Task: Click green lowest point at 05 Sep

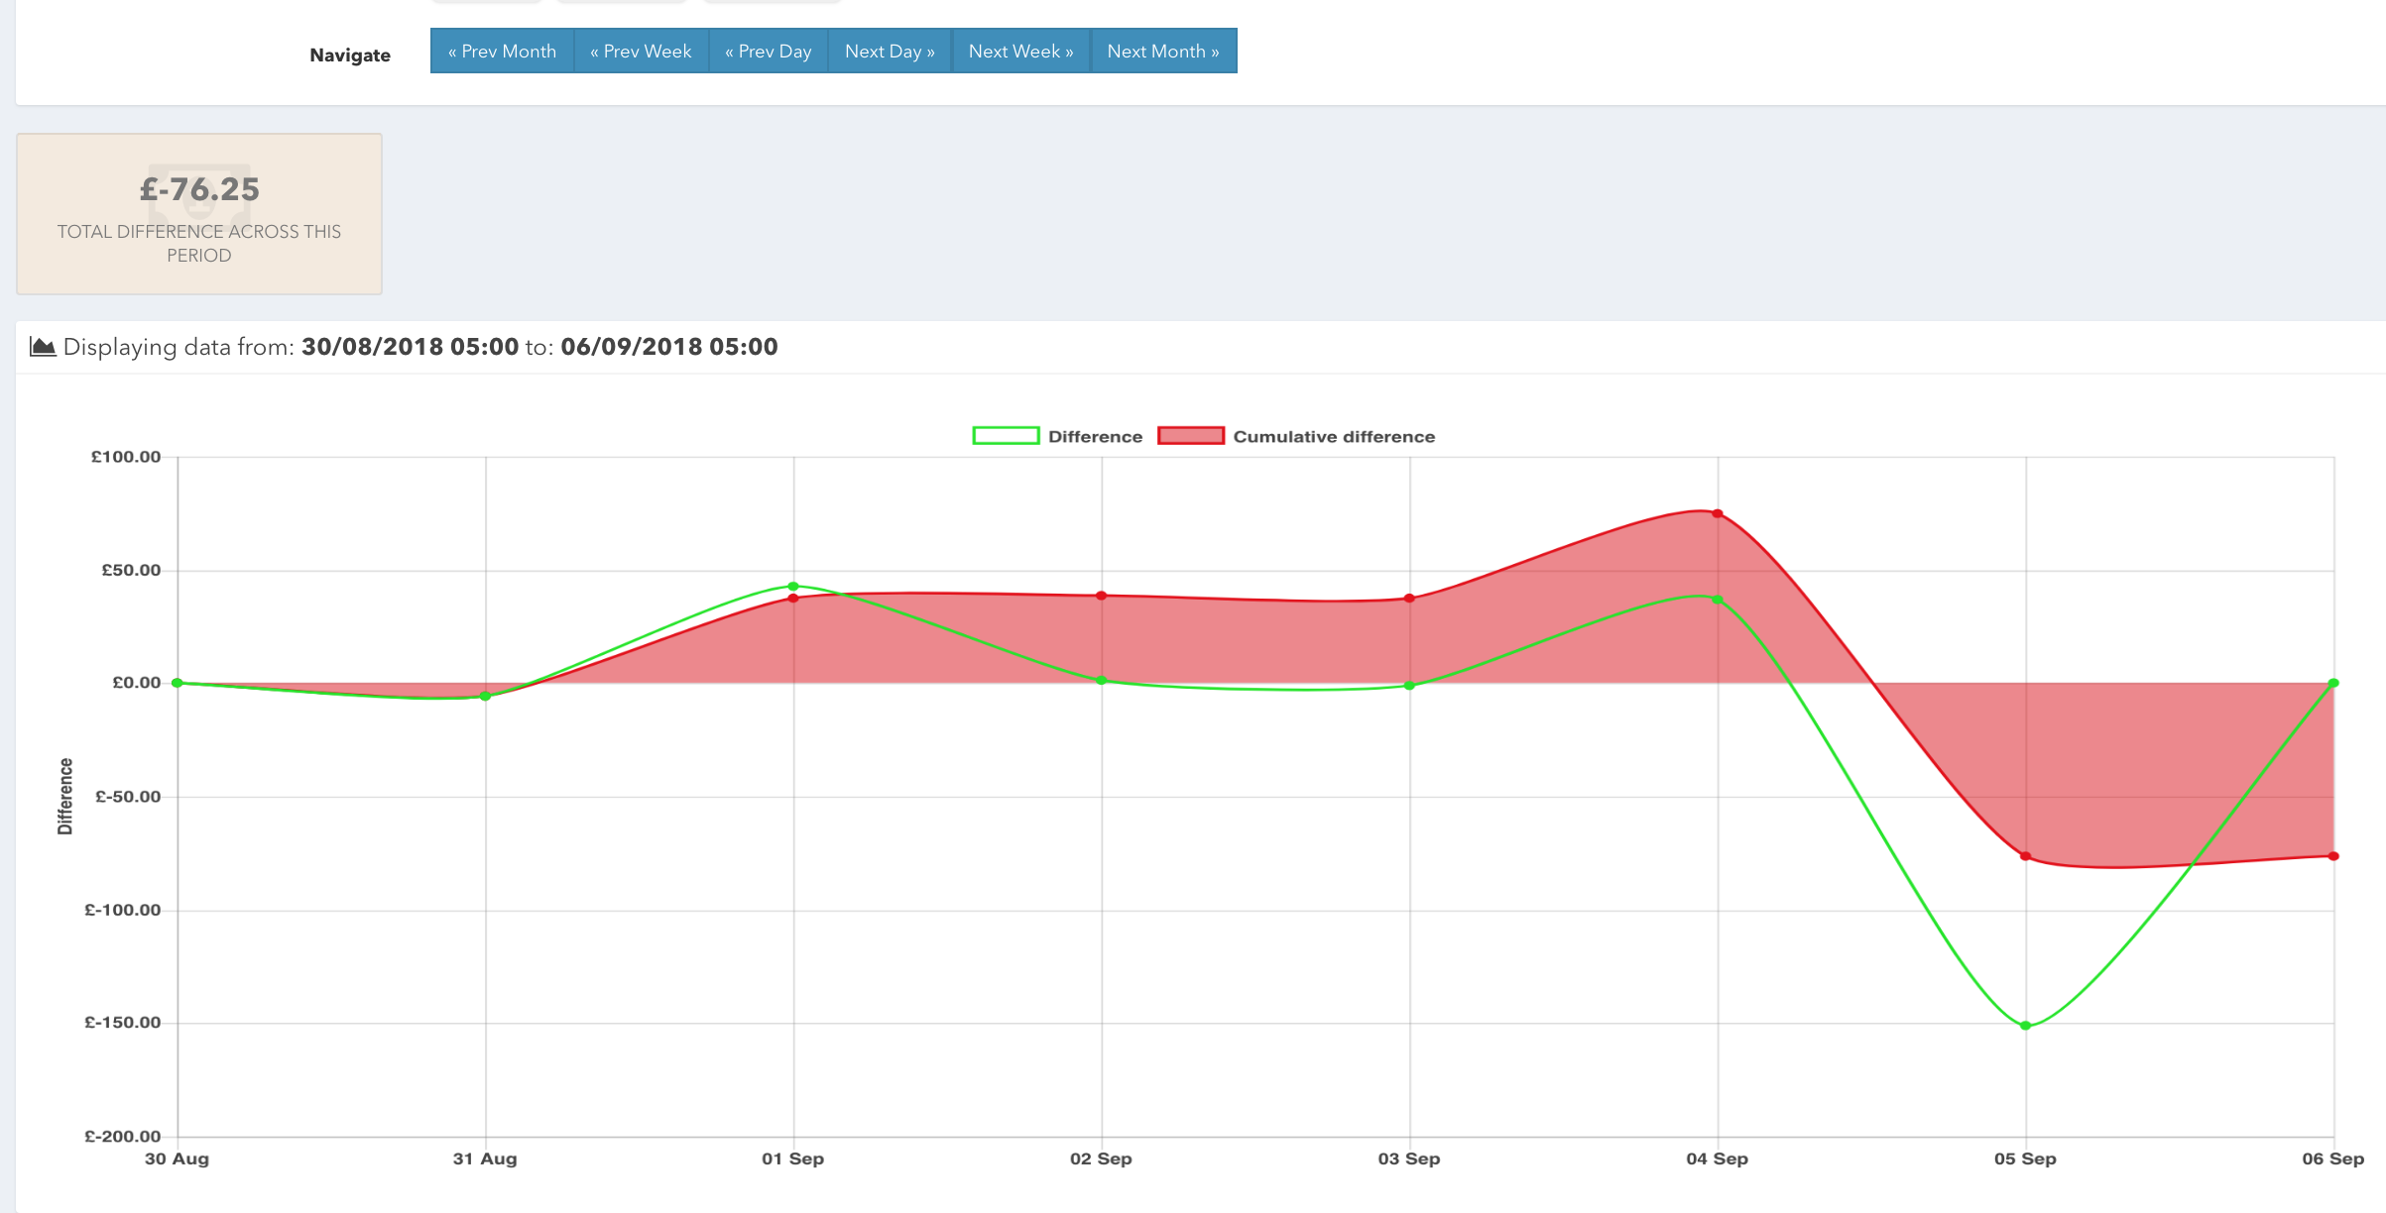Action: pyautogui.click(x=2026, y=1026)
